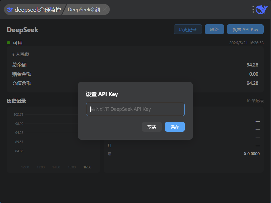Click the chart axis value 103.71
Viewport: 271px width, 203px height.
pyautogui.click(x=18, y=115)
